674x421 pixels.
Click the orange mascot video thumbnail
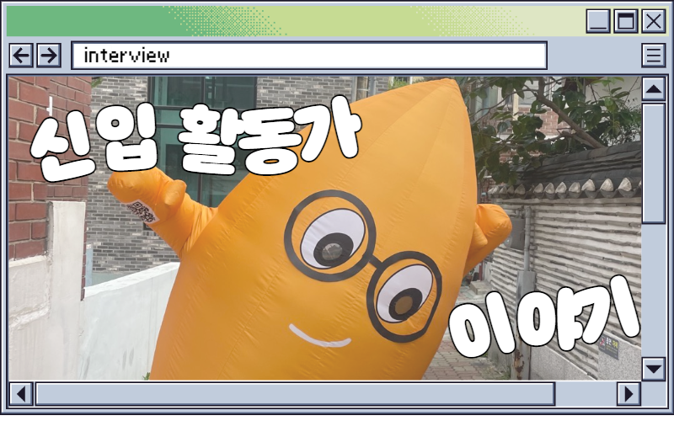point(324,228)
